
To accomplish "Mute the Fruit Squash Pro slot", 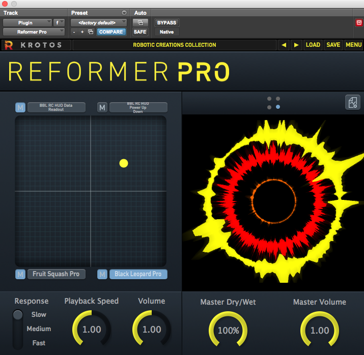I will [x=20, y=274].
